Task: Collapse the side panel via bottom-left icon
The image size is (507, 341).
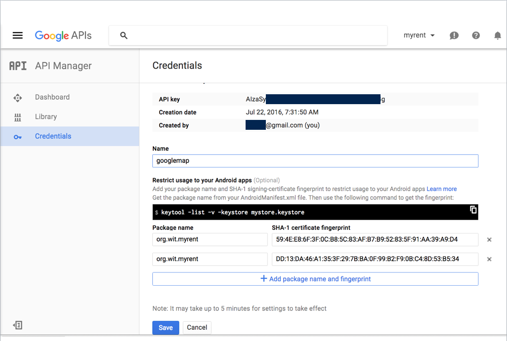Action: tap(17, 325)
